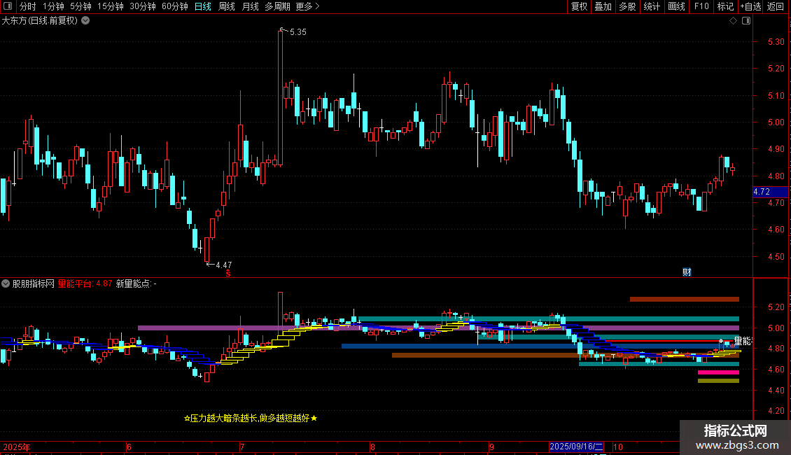The height and width of the screenshot is (455, 791).
Task: Switch to 分时 intraday view
Action: click(28, 6)
